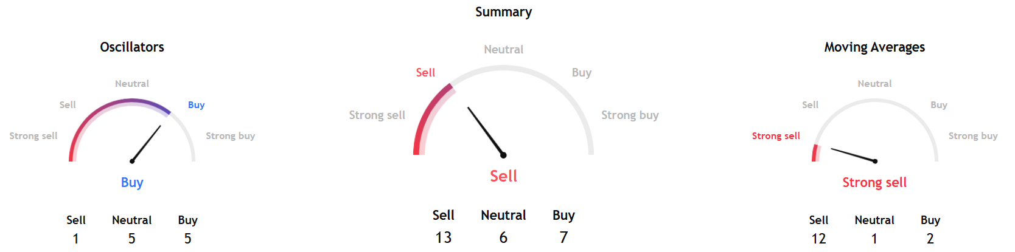
Task: Click the Summary Neutral count of 6
Action: pyautogui.click(x=503, y=237)
